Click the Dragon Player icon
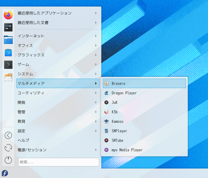The width and height of the screenshot is (208, 178). click(x=106, y=93)
